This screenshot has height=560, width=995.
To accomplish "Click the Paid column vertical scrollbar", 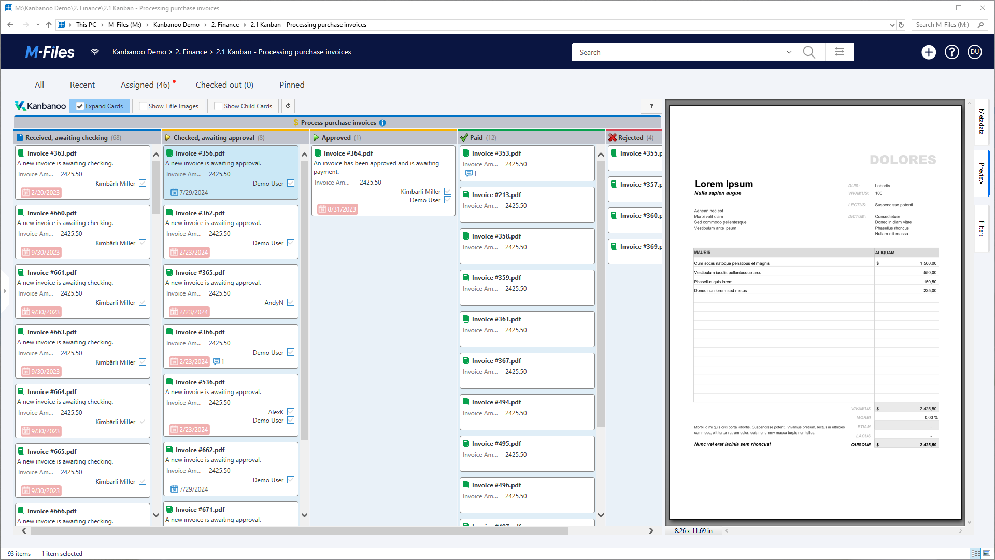I will (x=601, y=293).
